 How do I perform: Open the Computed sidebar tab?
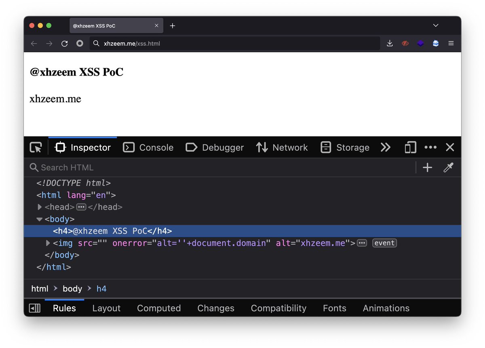(x=159, y=308)
